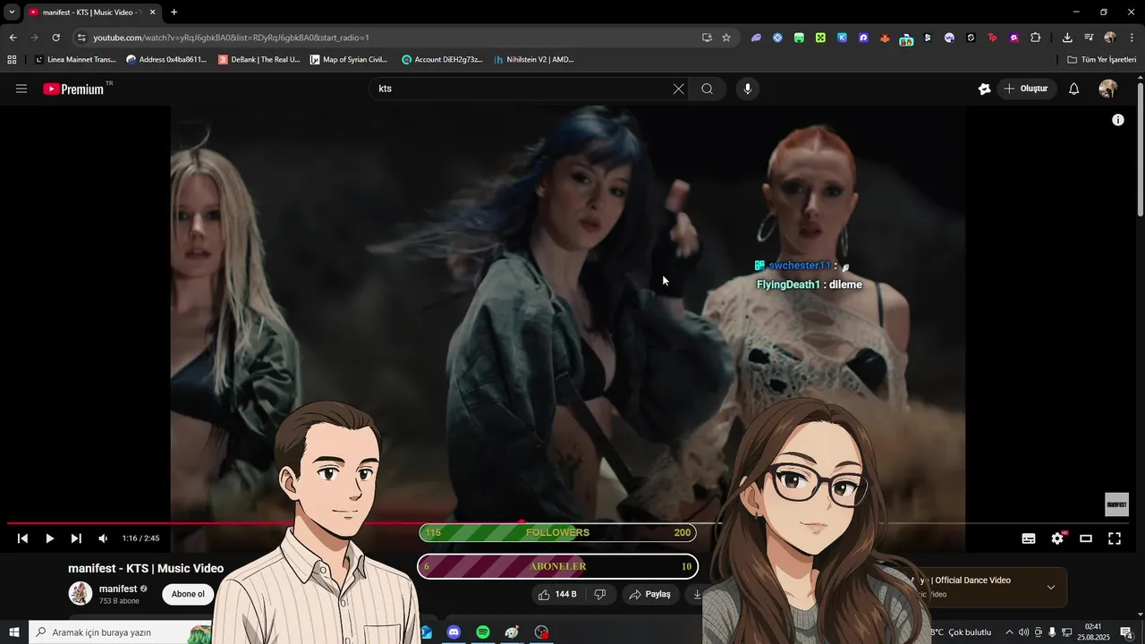1145x644 pixels.
Task: Open YouTube account avatar menu
Action: 1107,89
